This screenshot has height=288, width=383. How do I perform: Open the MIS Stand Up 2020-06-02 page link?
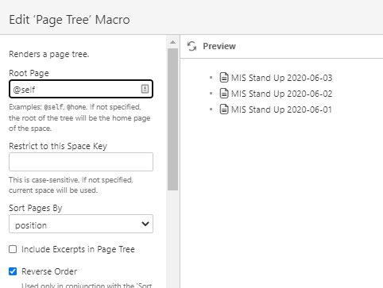pos(281,94)
